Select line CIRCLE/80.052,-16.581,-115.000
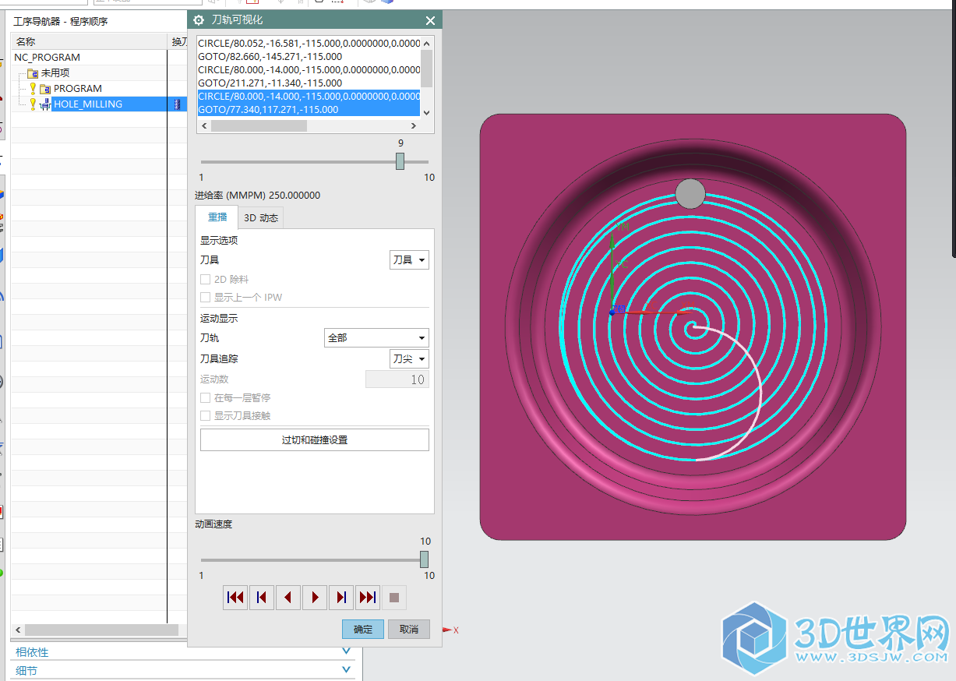 (309, 44)
